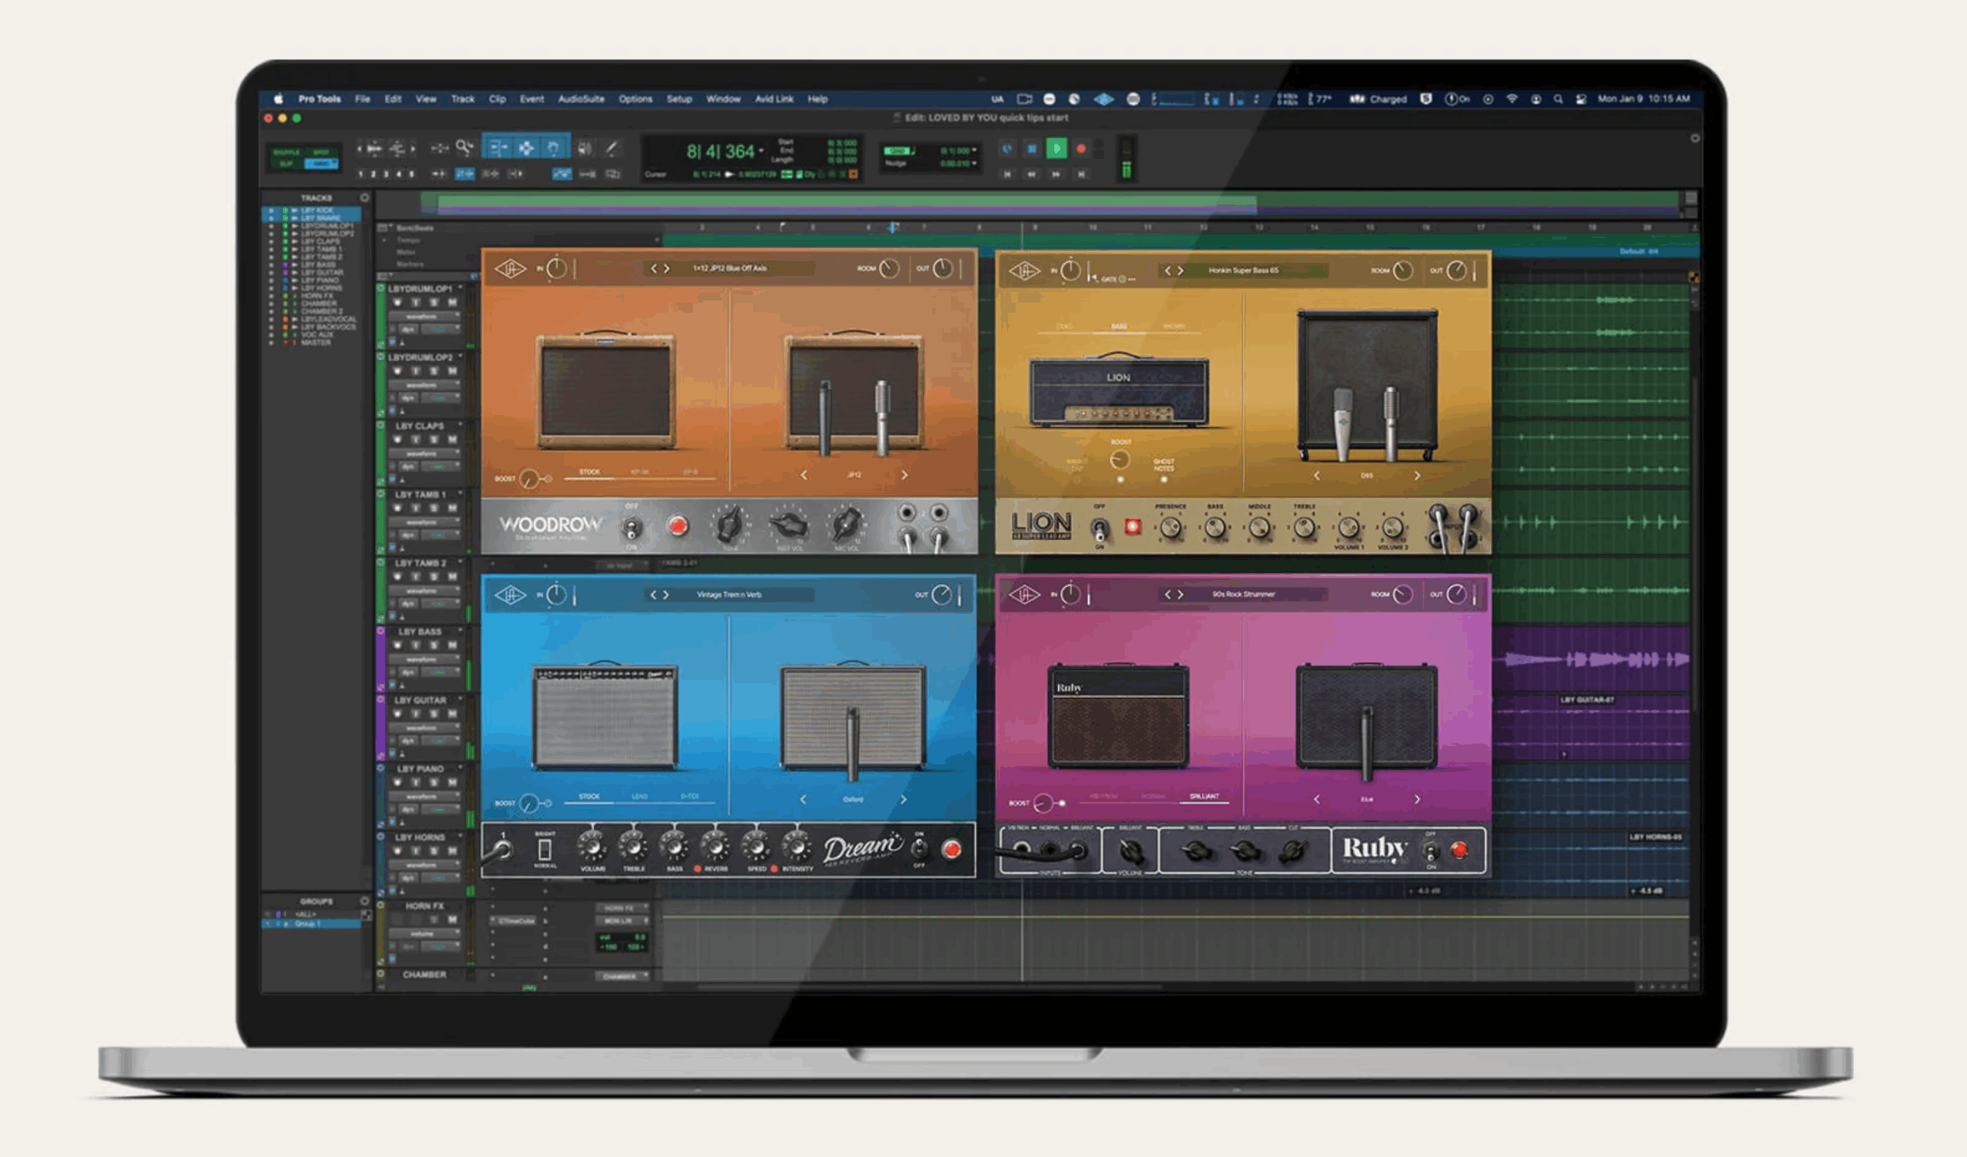
Task: Select Bass channel tab on Lion plugin
Action: [1119, 327]
